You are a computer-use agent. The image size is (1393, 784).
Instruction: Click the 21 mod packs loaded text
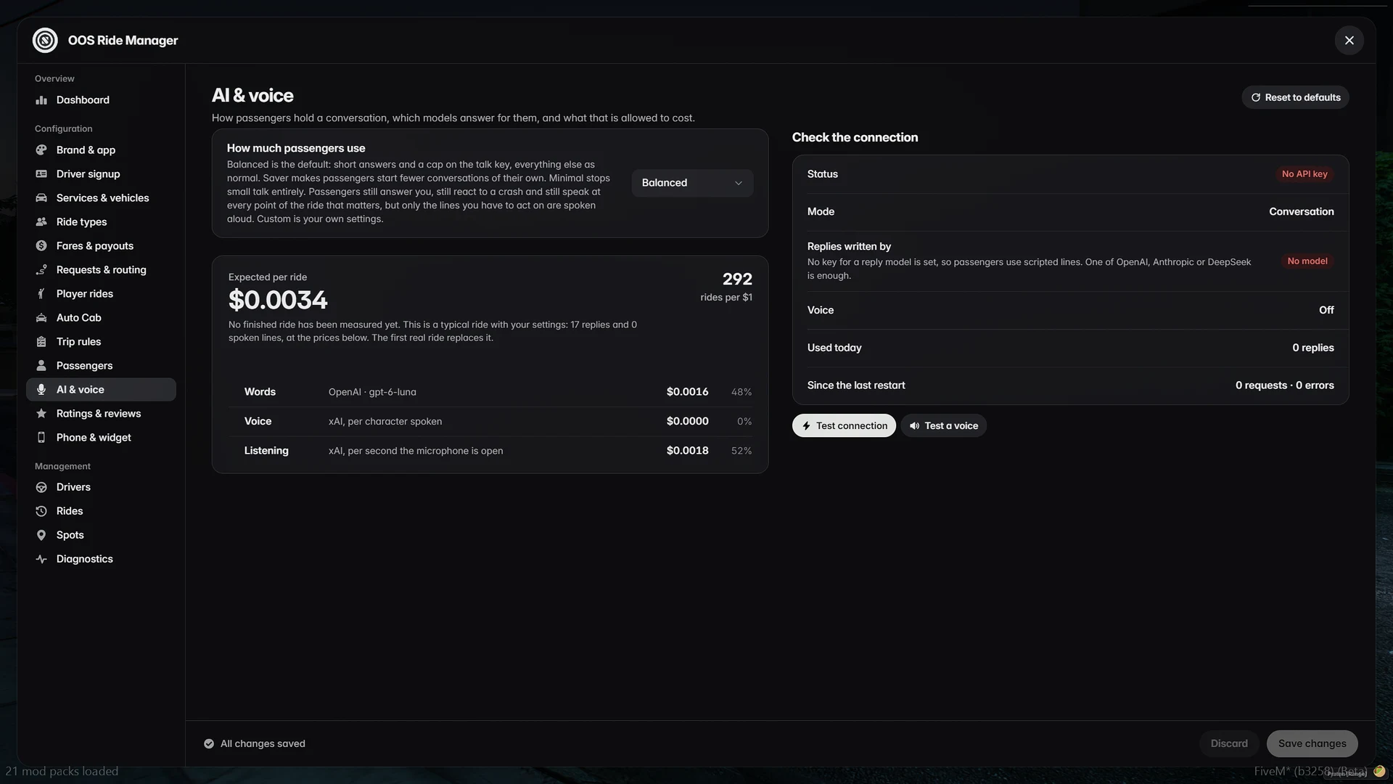tap(62, 771)
